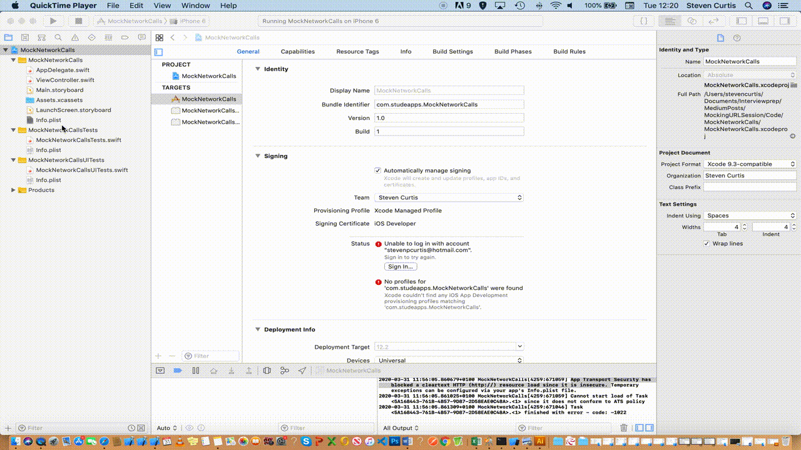The width and height of the screenshot is (801, 450).
Task: Open the Indent Using dropdown
Action: (750, 216)
